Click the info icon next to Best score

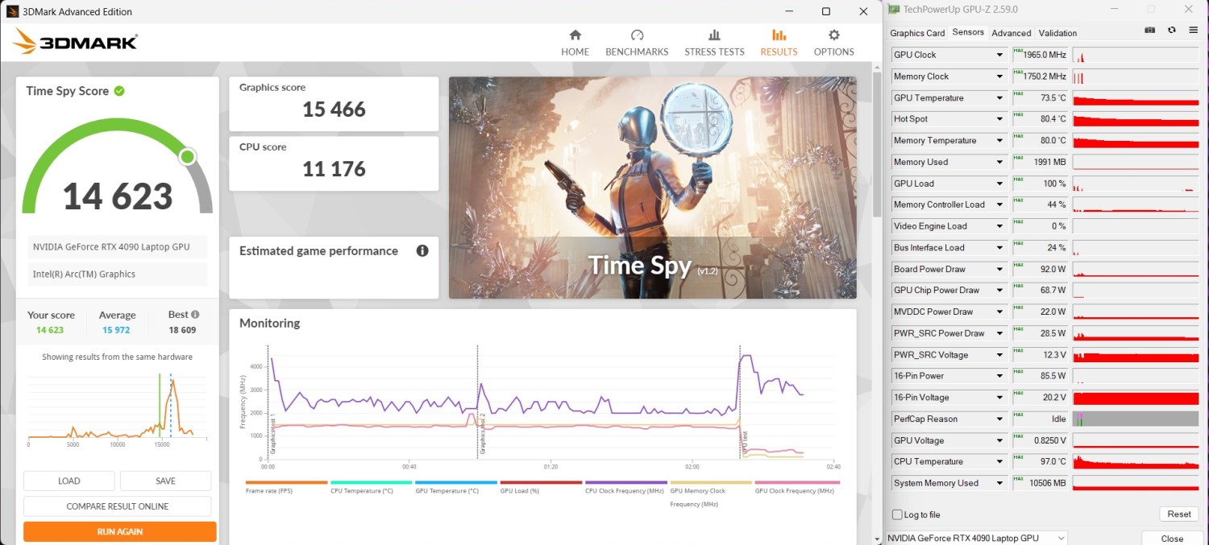point(195,315)
